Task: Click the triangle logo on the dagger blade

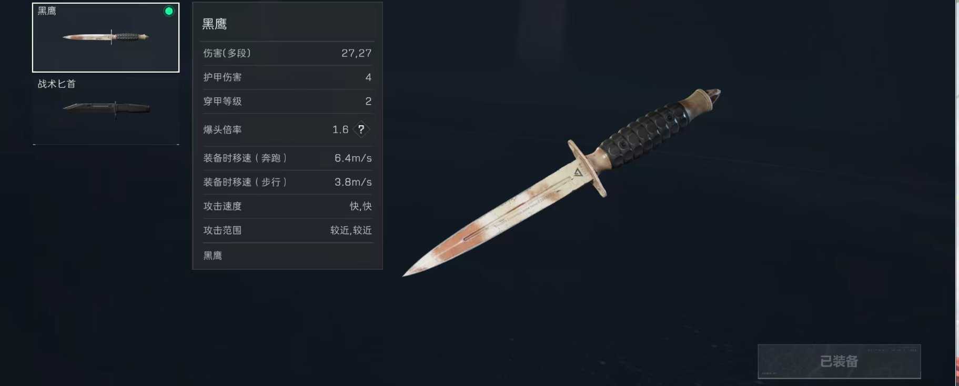Action: point(578,172)
